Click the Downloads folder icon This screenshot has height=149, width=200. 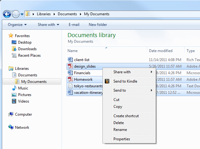pos(14,49)
